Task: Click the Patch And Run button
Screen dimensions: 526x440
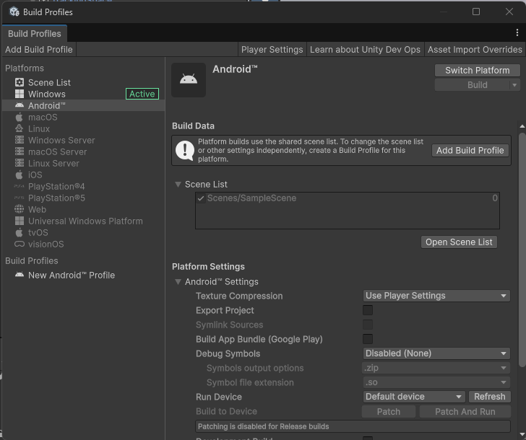Action: pyautogui.click(x=465, y=412)
